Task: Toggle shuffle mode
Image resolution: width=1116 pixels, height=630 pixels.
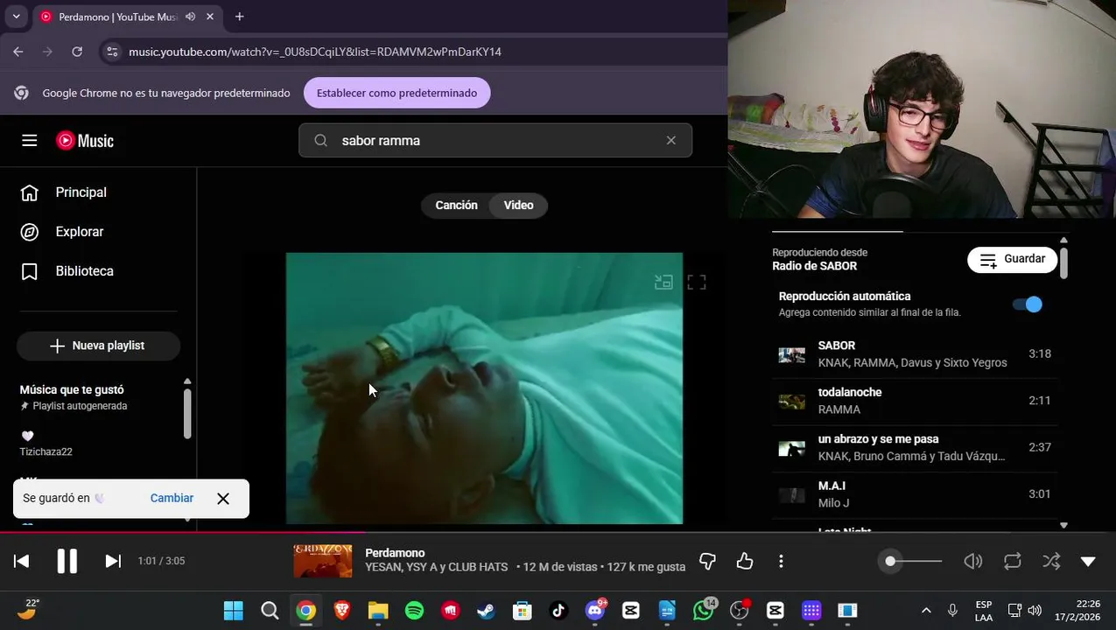Action: 1051,561
